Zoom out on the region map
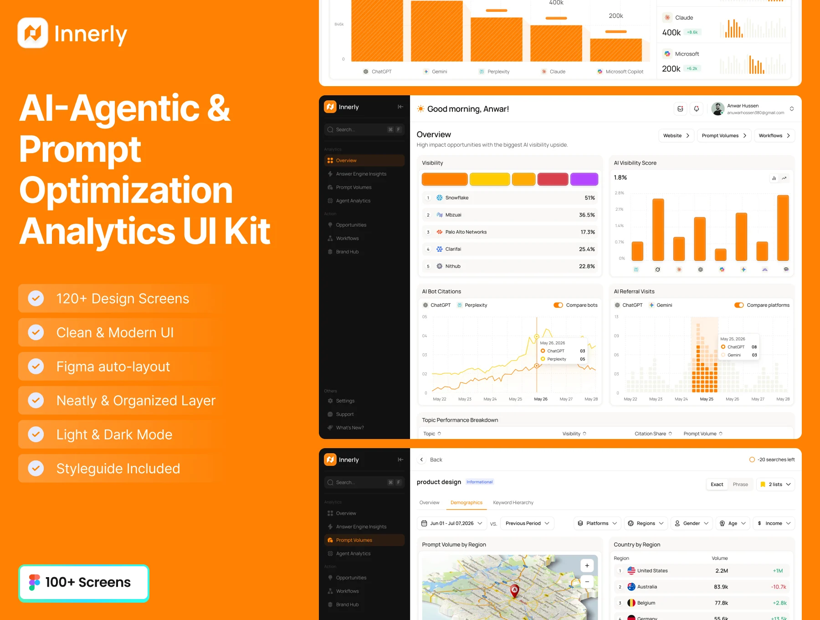The height and width of the screenshot is (620, 820). (x=587, y=582)
